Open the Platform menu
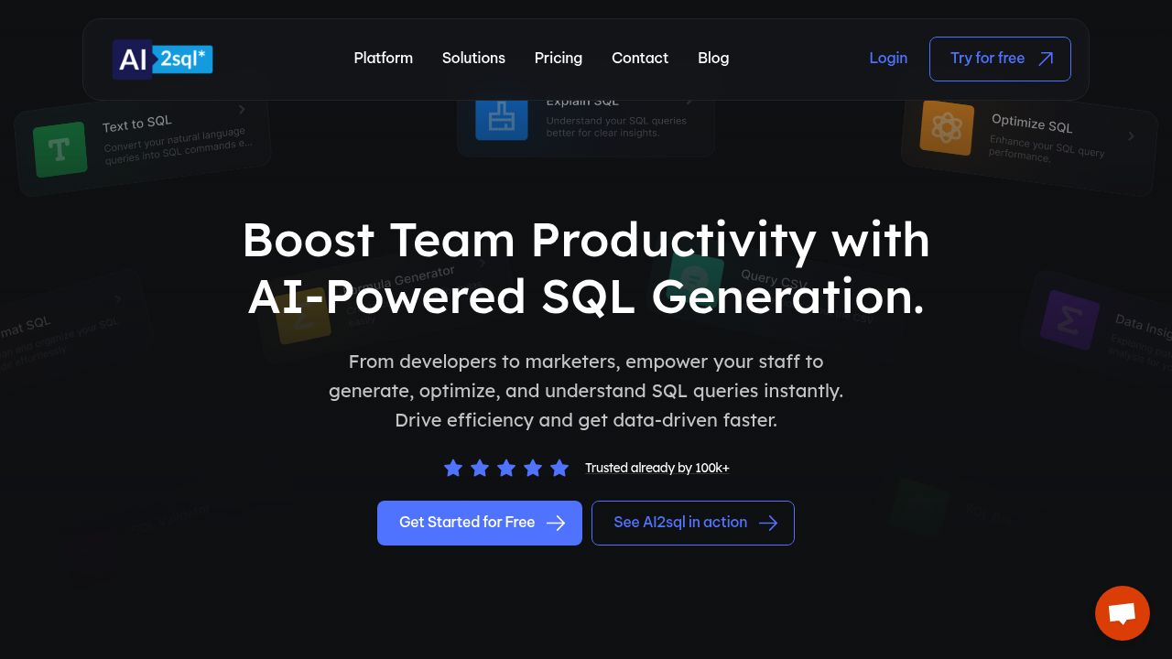The height and width of the screenshot is (659, 1172). (383, 58)
